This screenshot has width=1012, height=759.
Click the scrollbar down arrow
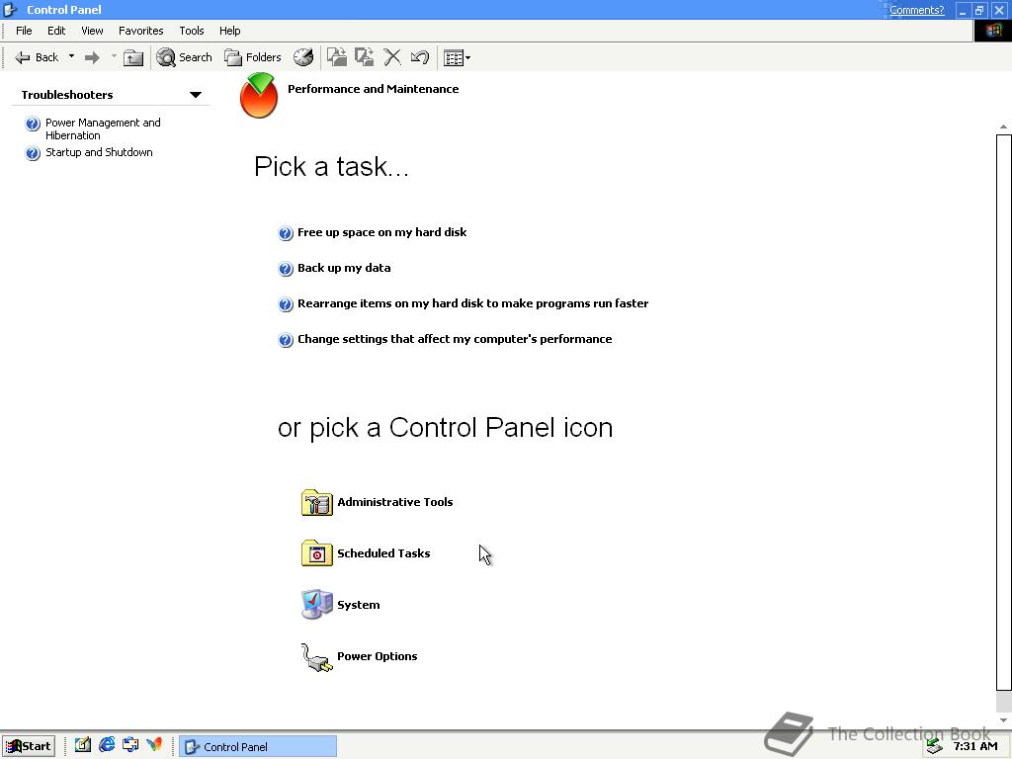[1004, 720]
